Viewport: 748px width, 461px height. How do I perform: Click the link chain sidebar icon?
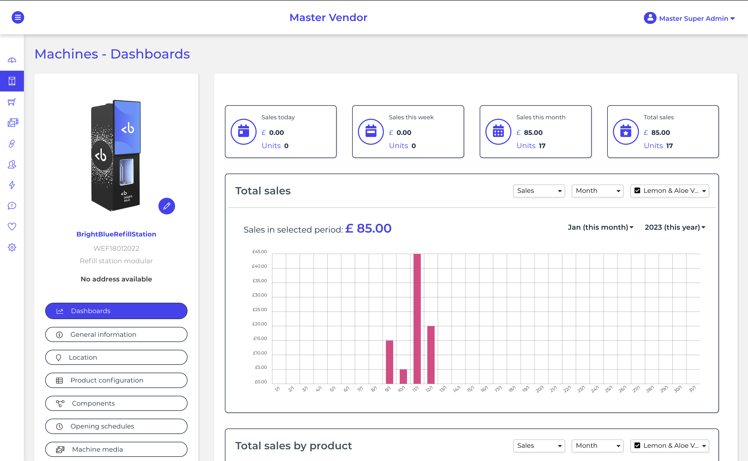point(12,143)
